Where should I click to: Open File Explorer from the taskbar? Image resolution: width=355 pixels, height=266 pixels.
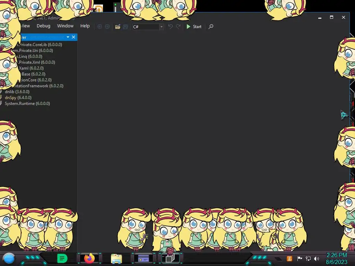point(116,258)
